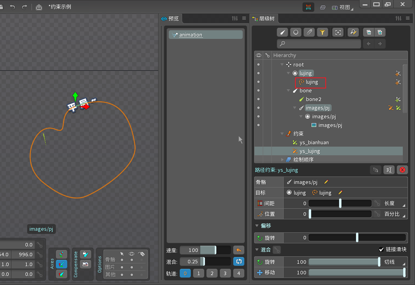Toggle visibility dot for the bone2 row
The height and width of the screenshot is (285, 415).
[258, 99]
